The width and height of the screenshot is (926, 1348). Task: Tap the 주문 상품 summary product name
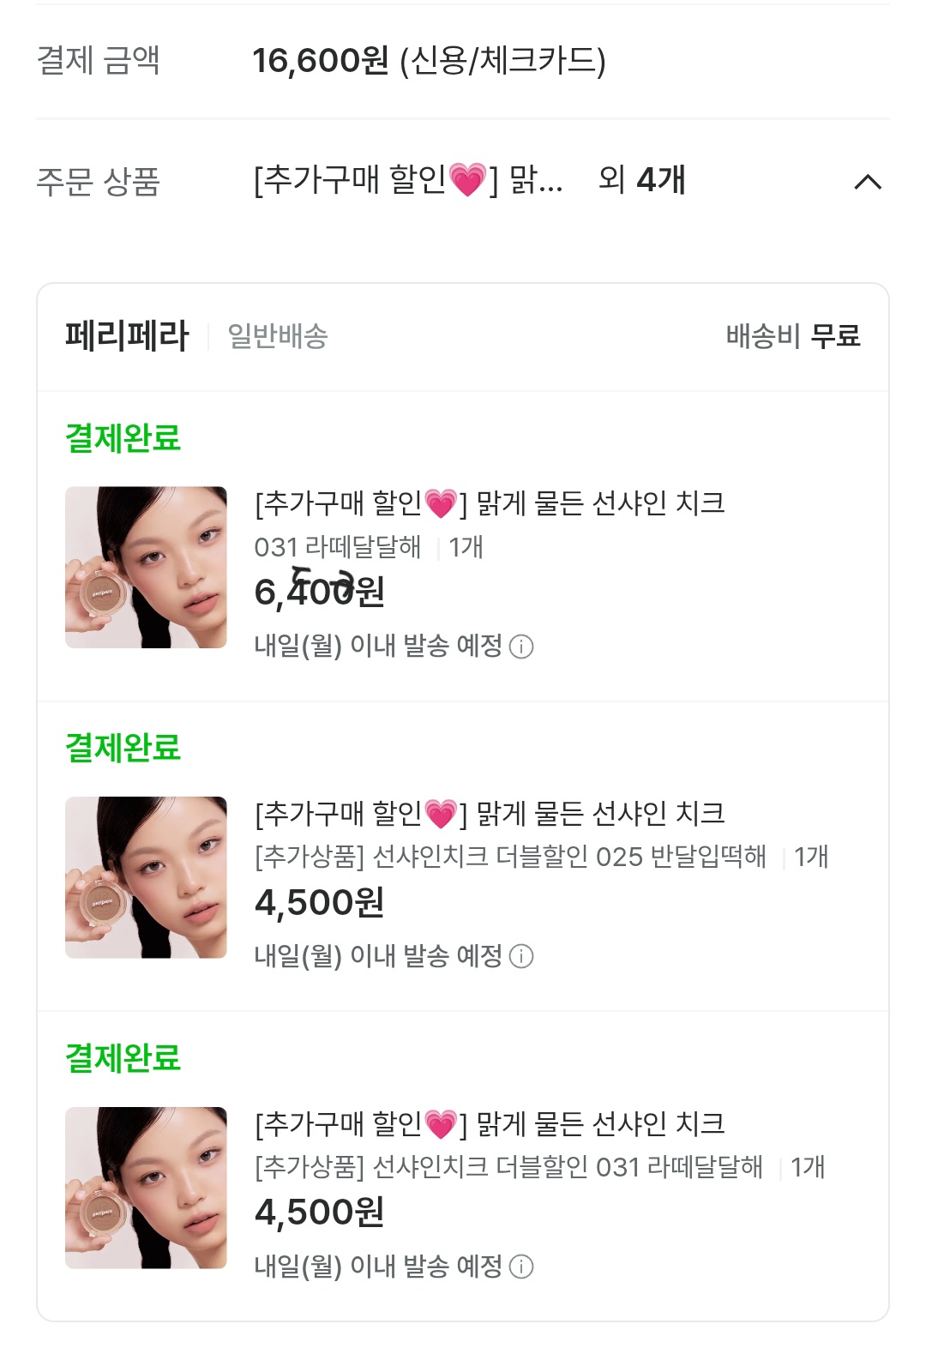click(408, 181)
